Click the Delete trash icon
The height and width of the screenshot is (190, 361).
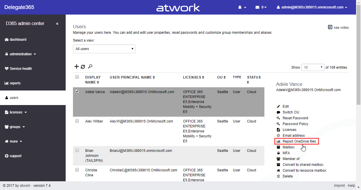[x=278, y=176]
